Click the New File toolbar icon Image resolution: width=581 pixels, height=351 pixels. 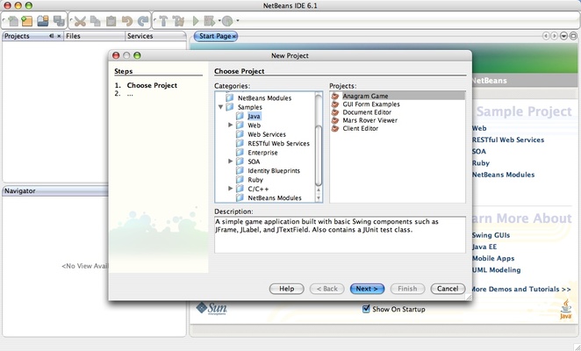click(x=13, y=21)
